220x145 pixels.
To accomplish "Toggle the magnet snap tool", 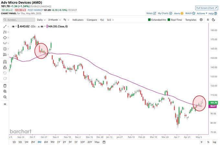I will pyautogui.click(x=5, y=62).
